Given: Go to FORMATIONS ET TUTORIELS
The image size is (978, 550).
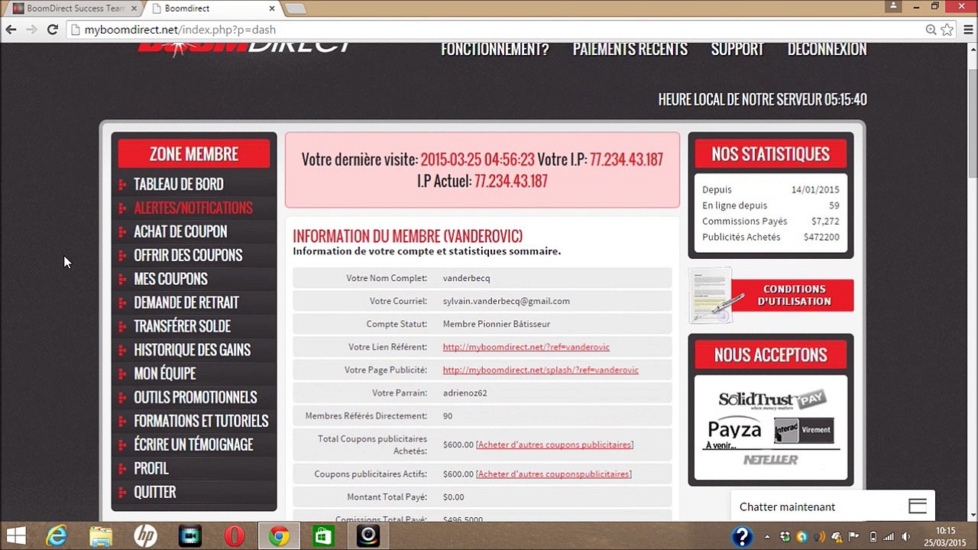Looking at the screenshot, I should [x=201, y=421].
